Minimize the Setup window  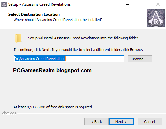128,4
